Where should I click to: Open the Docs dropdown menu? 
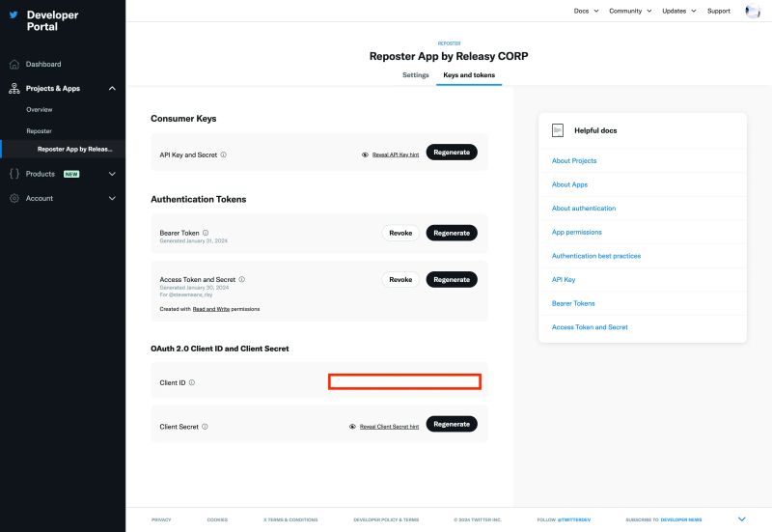[586, 11]
